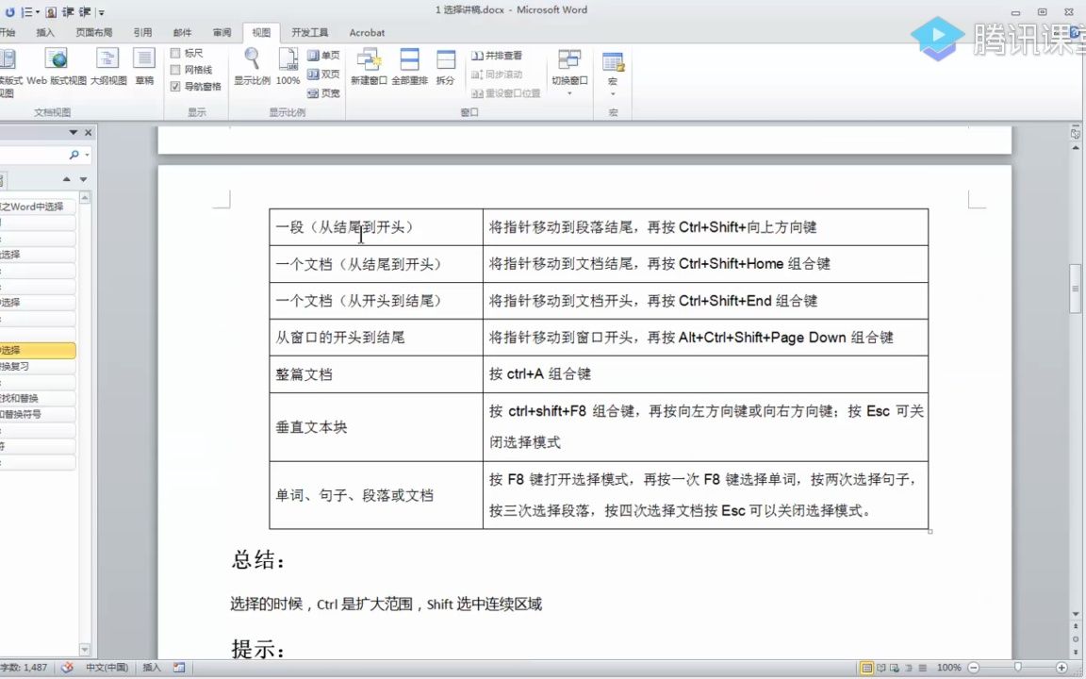Click the zoom slider handle in status bar
This screenshot has height=679, width=1086.
[x=1018, y=667]
